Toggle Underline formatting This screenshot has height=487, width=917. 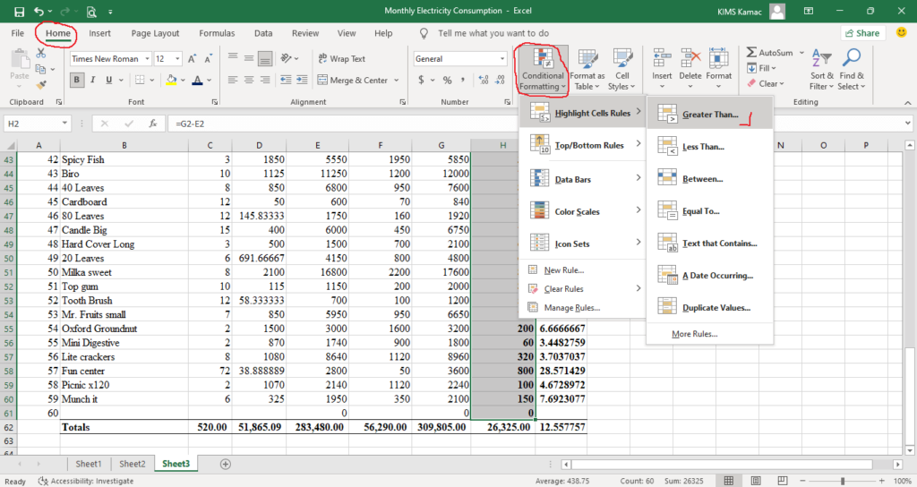108,80
